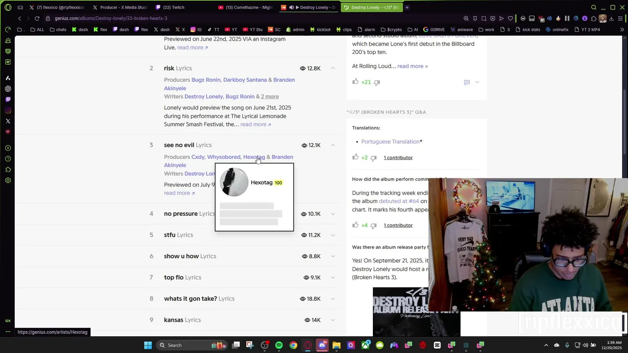Click the zoom magnifier in address bar
Image resolution: width=628 pixels, height=353 pixels.
pyautogui.click(x=466, y=18)
